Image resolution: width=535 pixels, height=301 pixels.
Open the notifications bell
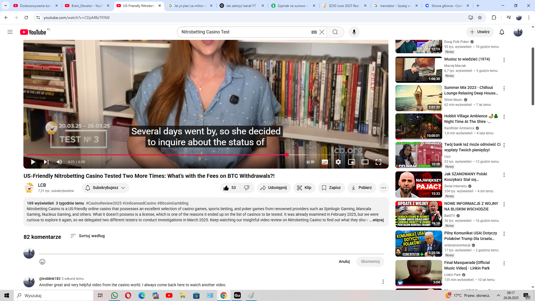click(502, 32)
